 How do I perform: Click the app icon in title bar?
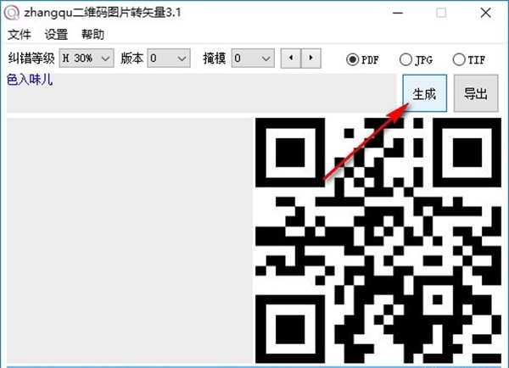(x=12, y=13)
